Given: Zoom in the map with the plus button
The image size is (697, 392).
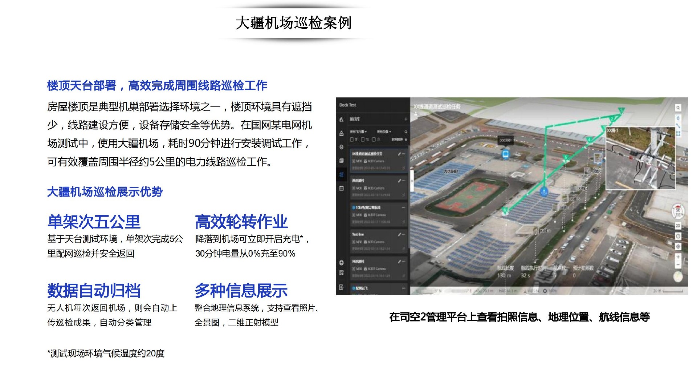Looking at the screenshot, I should 678,257.
